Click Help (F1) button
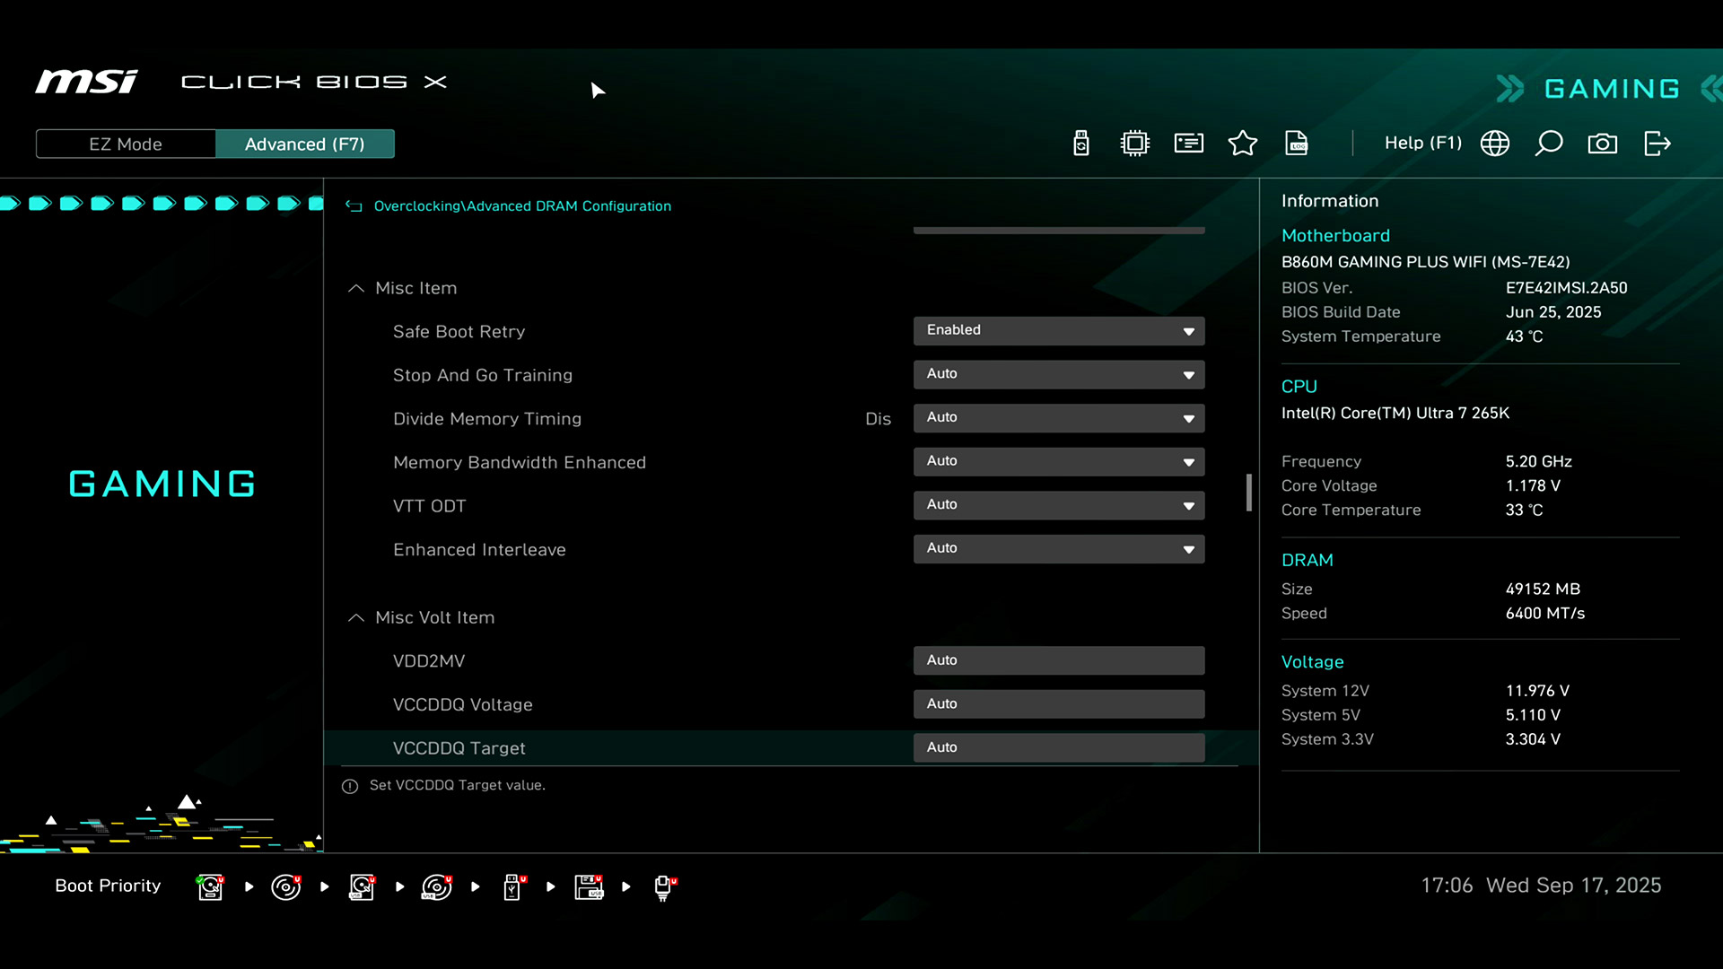Image resolution: width=1723 pixels, height=969 pixels. (x=1422, y=144)
